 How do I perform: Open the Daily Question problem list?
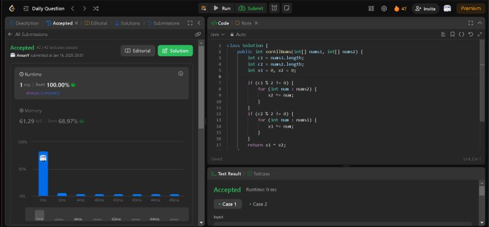click(x=44, y=9)
